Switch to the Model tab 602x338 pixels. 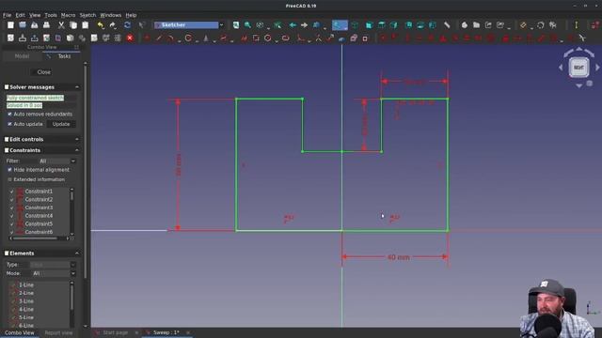pyautogui.click(x=22, y=56)
